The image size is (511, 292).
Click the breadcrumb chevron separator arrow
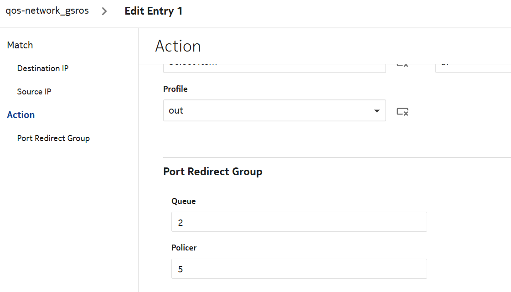point(104,11)
